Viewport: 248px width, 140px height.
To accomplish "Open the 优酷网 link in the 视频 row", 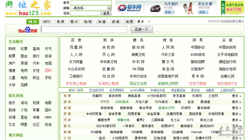I will click(x=97, y=96).
